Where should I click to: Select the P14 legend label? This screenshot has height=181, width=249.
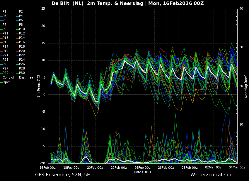tap(22, 38)
